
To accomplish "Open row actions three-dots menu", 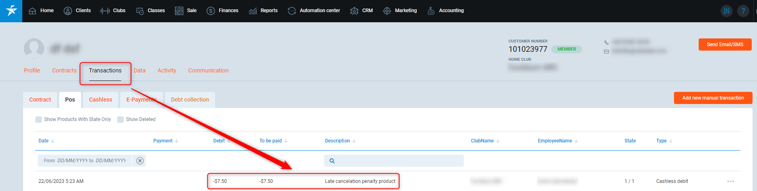I will [730, 181].
